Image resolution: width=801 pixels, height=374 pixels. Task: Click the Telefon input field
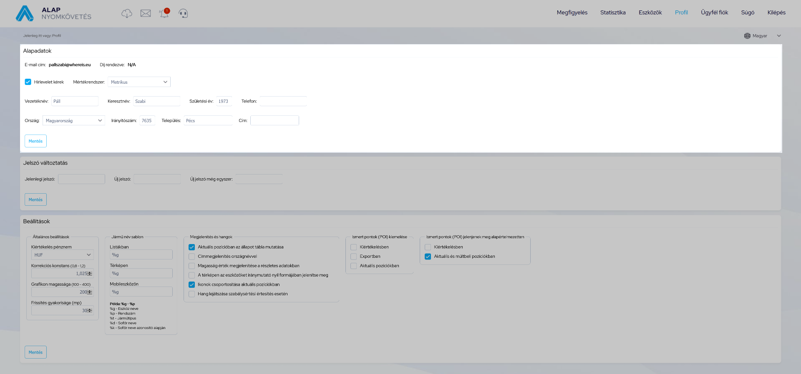[x=283, y=101]
